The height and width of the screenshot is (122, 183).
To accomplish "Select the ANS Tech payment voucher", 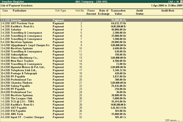I will click(91, 114).
